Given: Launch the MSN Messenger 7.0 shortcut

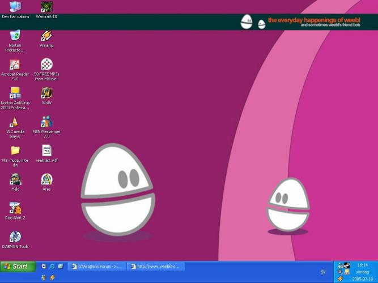Looking at the screenshot, I should tap(46, 122).
